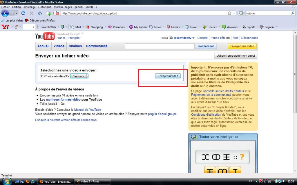Screen dimensions: 297x185
Task: Open the Conditions d'utilisation link
Action: 206,114
